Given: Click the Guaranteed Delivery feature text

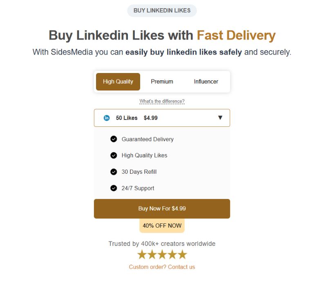Looking at the screenshot, I should click(x=148, y=139).
